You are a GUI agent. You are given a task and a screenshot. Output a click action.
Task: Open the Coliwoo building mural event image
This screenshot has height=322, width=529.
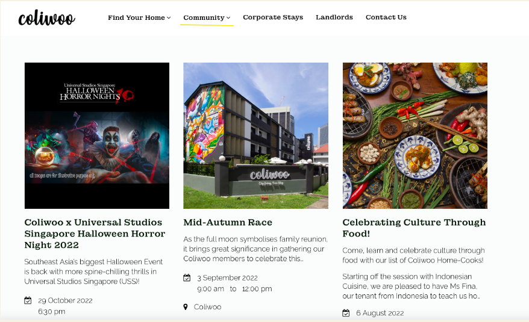(x=255, y=135)
